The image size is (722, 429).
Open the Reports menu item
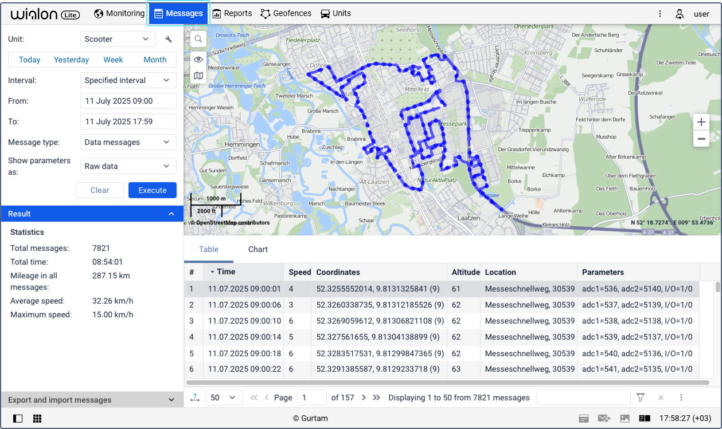[x=232, y=13]
